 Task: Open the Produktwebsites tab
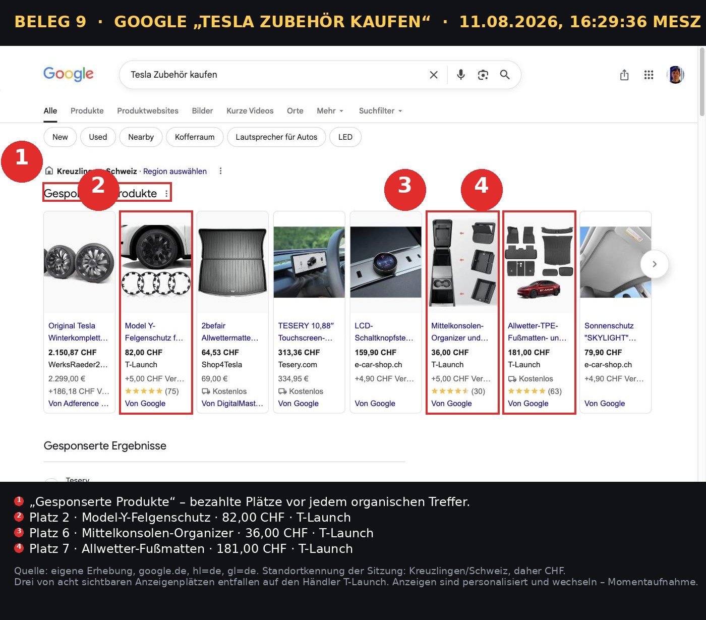pos(148,111)
